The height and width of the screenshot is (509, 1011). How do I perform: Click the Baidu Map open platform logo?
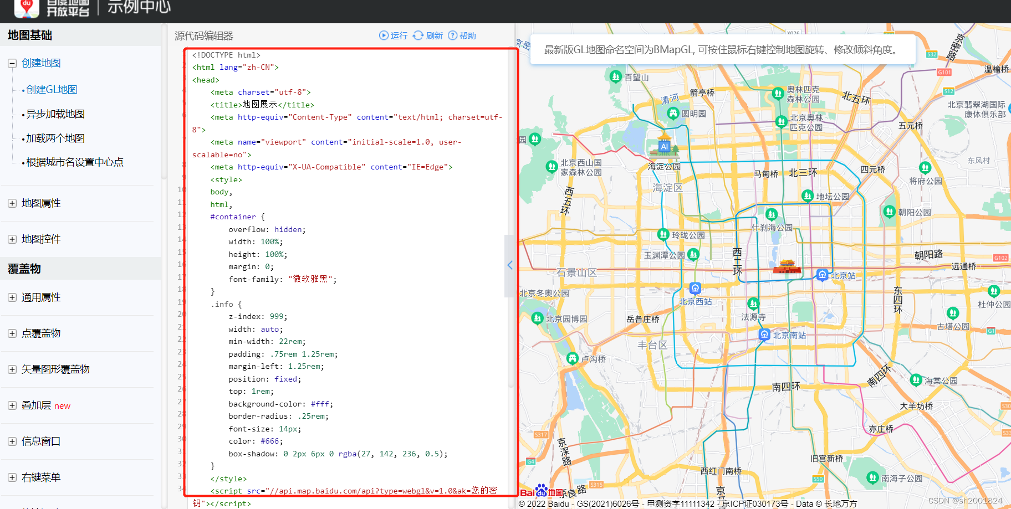tap(52, 8)
